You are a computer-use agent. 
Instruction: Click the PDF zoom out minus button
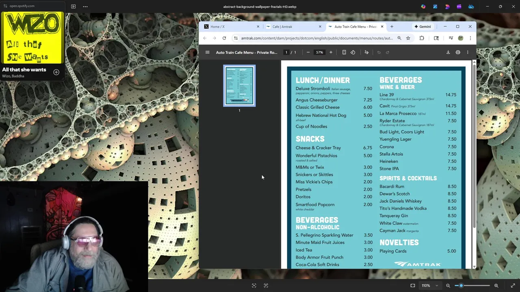(x=308, y=52)
